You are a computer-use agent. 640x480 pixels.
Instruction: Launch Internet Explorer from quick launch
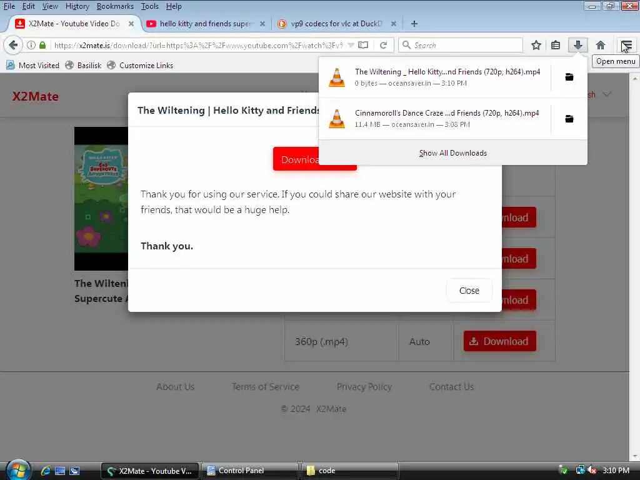(x=46, y=471)
